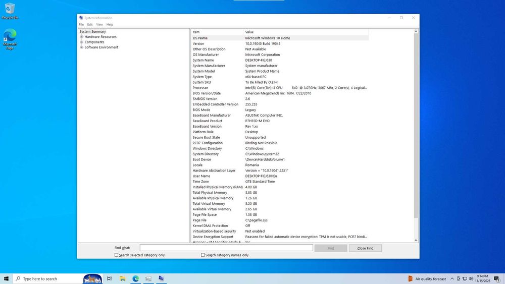Open the Windows Start button

point(6,278)
